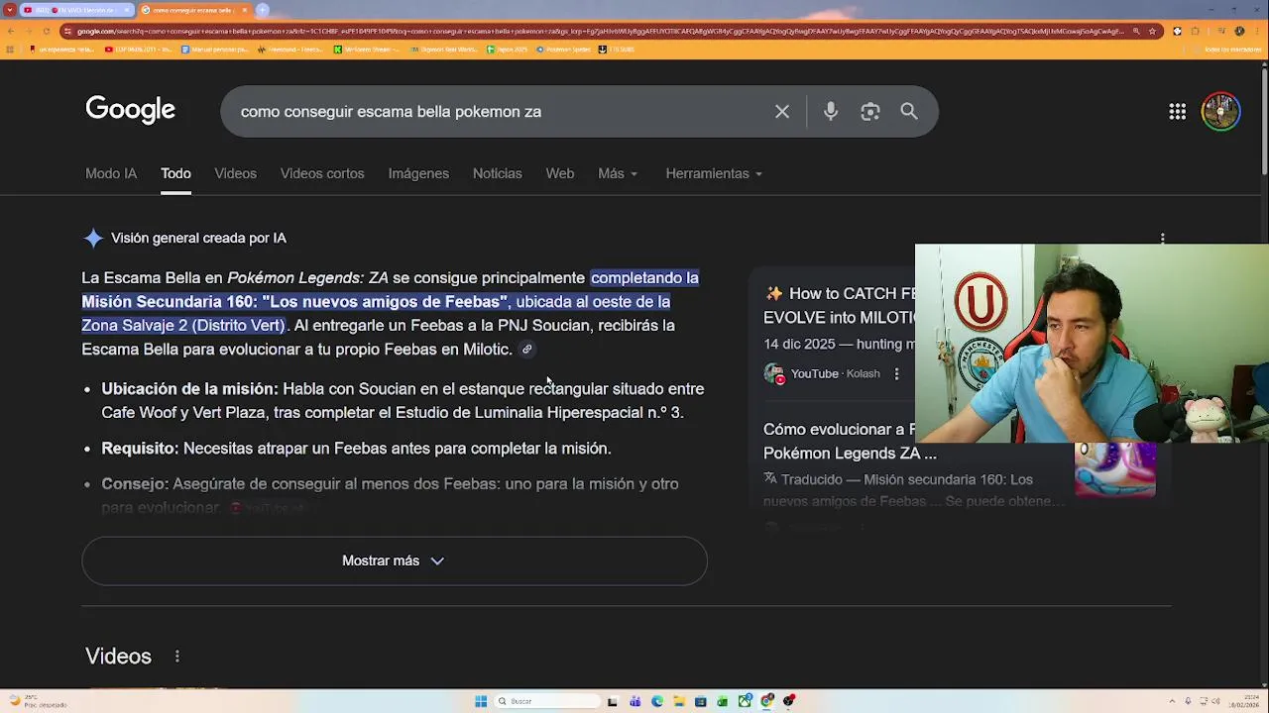
Task: Open the taskbar clock and date
Action: [x=1243, y=701]
